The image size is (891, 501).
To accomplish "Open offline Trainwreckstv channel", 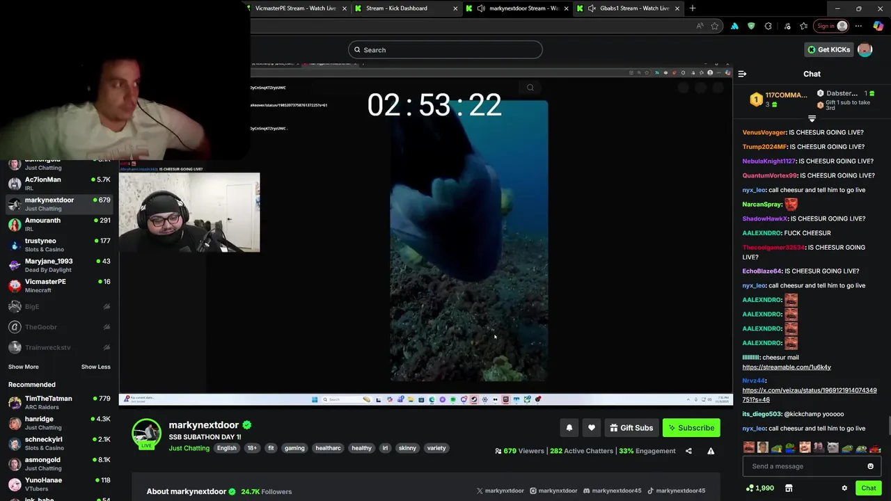I will (59, 347).
